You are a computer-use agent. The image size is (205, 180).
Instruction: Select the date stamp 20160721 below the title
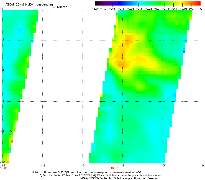tap(60, 7)
